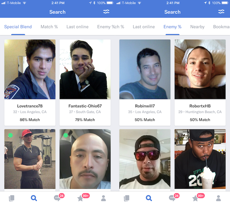The width and height of the screenshot is (230, 205).
Task: Tap the DoubleTake cards icon in left bottom bar
Action: pyautogui.click(x=12, y=198)
